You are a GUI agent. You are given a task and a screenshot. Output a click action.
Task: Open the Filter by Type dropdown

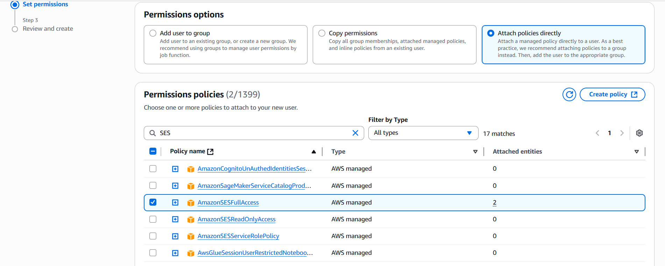click(x=423, y=133)
